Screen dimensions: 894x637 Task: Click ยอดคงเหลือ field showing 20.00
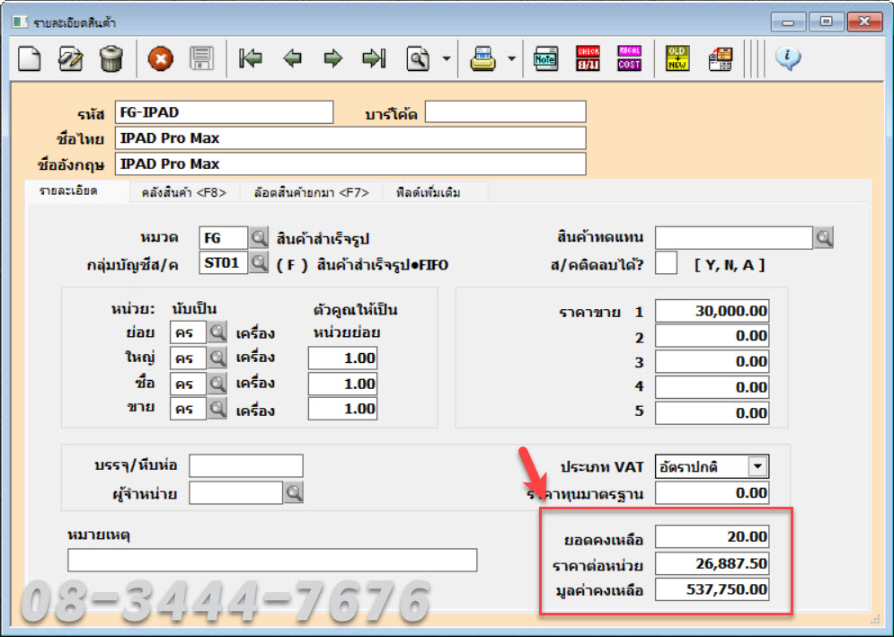712,536
